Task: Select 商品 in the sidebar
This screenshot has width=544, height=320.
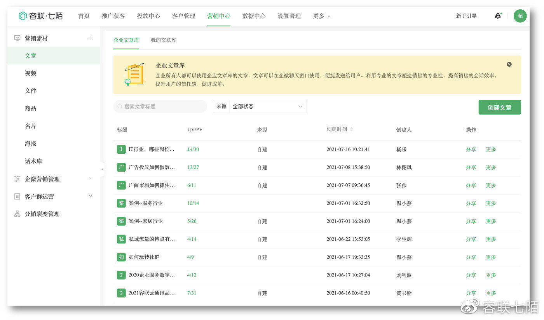Action: point(31,108)
